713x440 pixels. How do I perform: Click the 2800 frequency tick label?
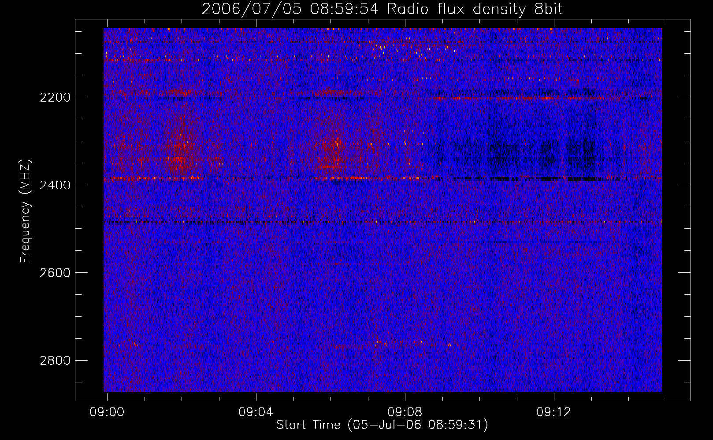coord(55,361)
